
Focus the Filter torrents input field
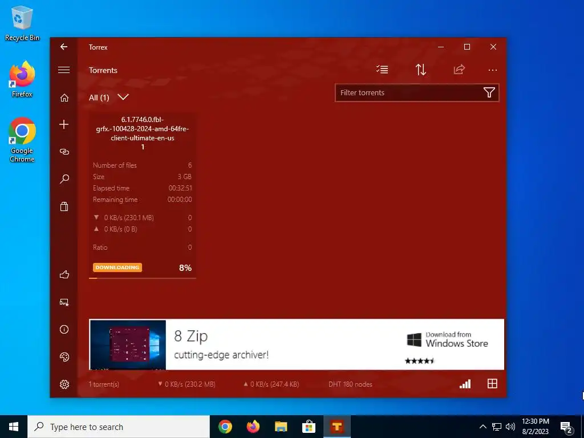[x=417, y=93]
